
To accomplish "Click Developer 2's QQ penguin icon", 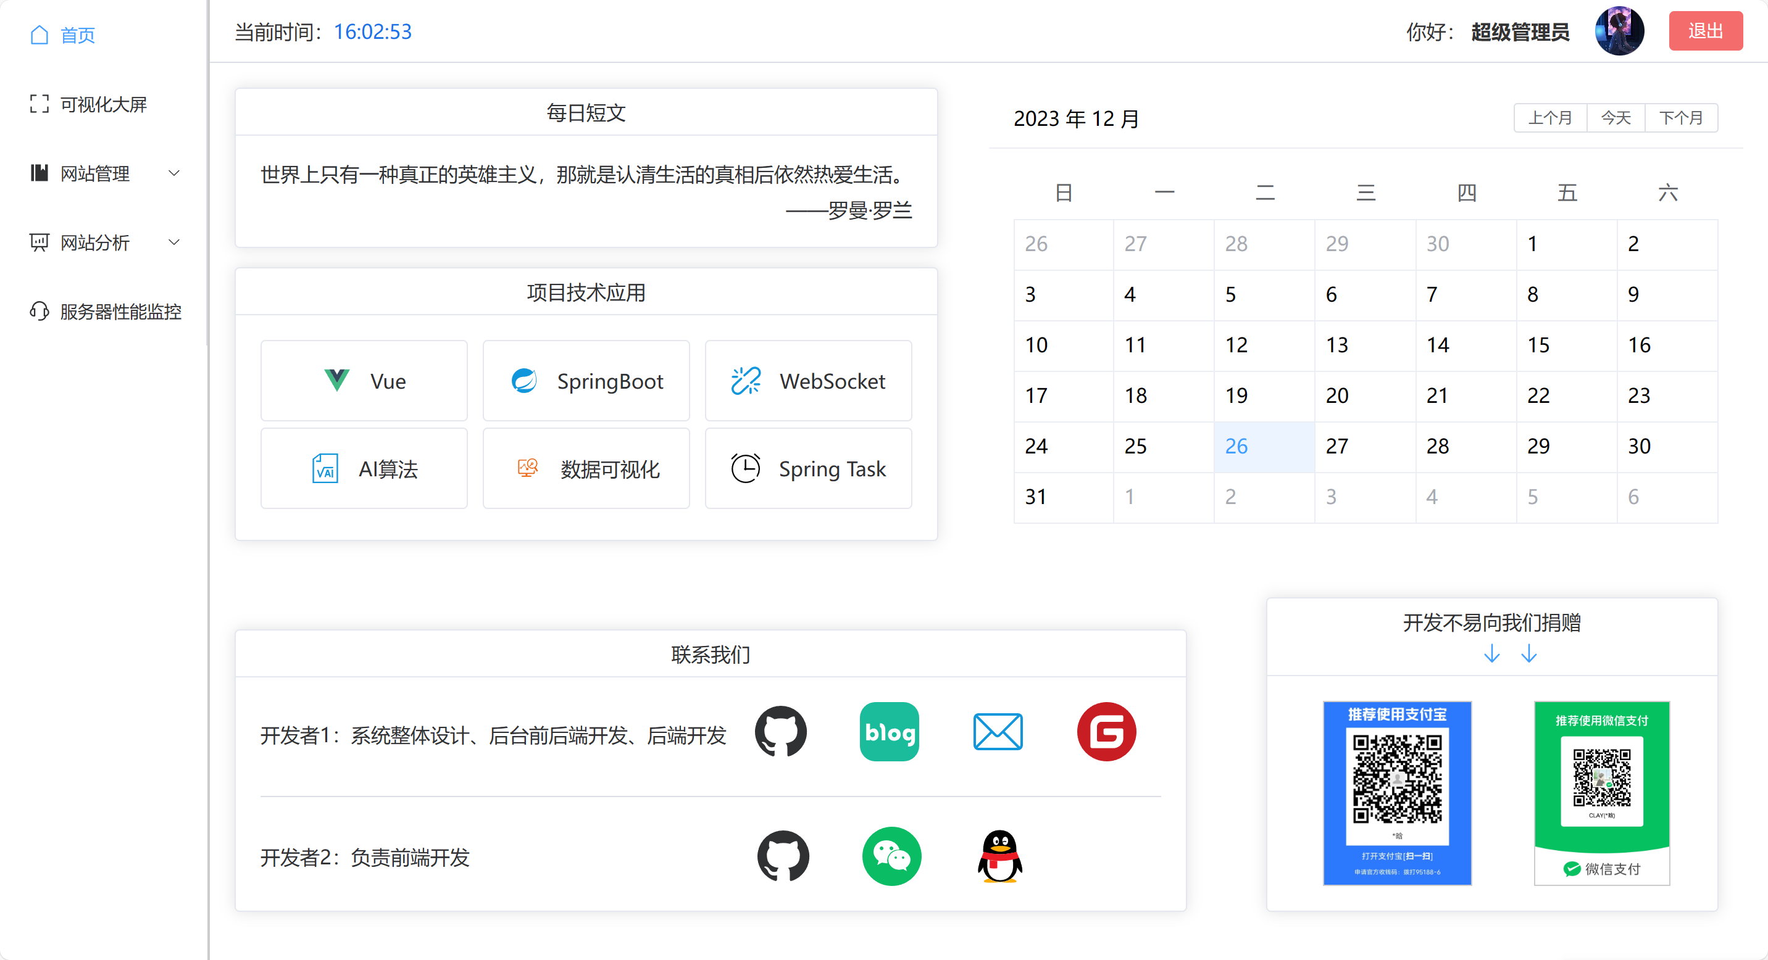I will [1000, 857].
